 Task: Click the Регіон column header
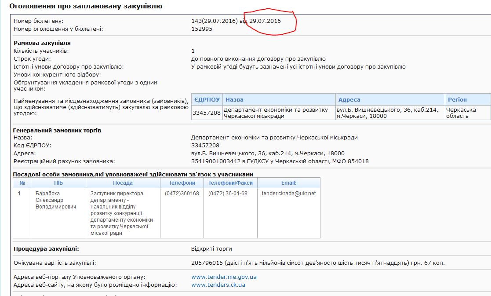457,99
